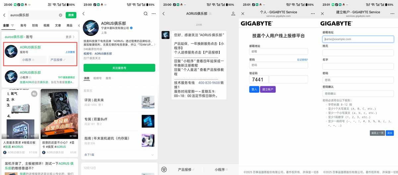Viewport: 398px width, 175px height.
Task: Tap the AORUS avatar beside the welcome message
Action: (166, 35)
